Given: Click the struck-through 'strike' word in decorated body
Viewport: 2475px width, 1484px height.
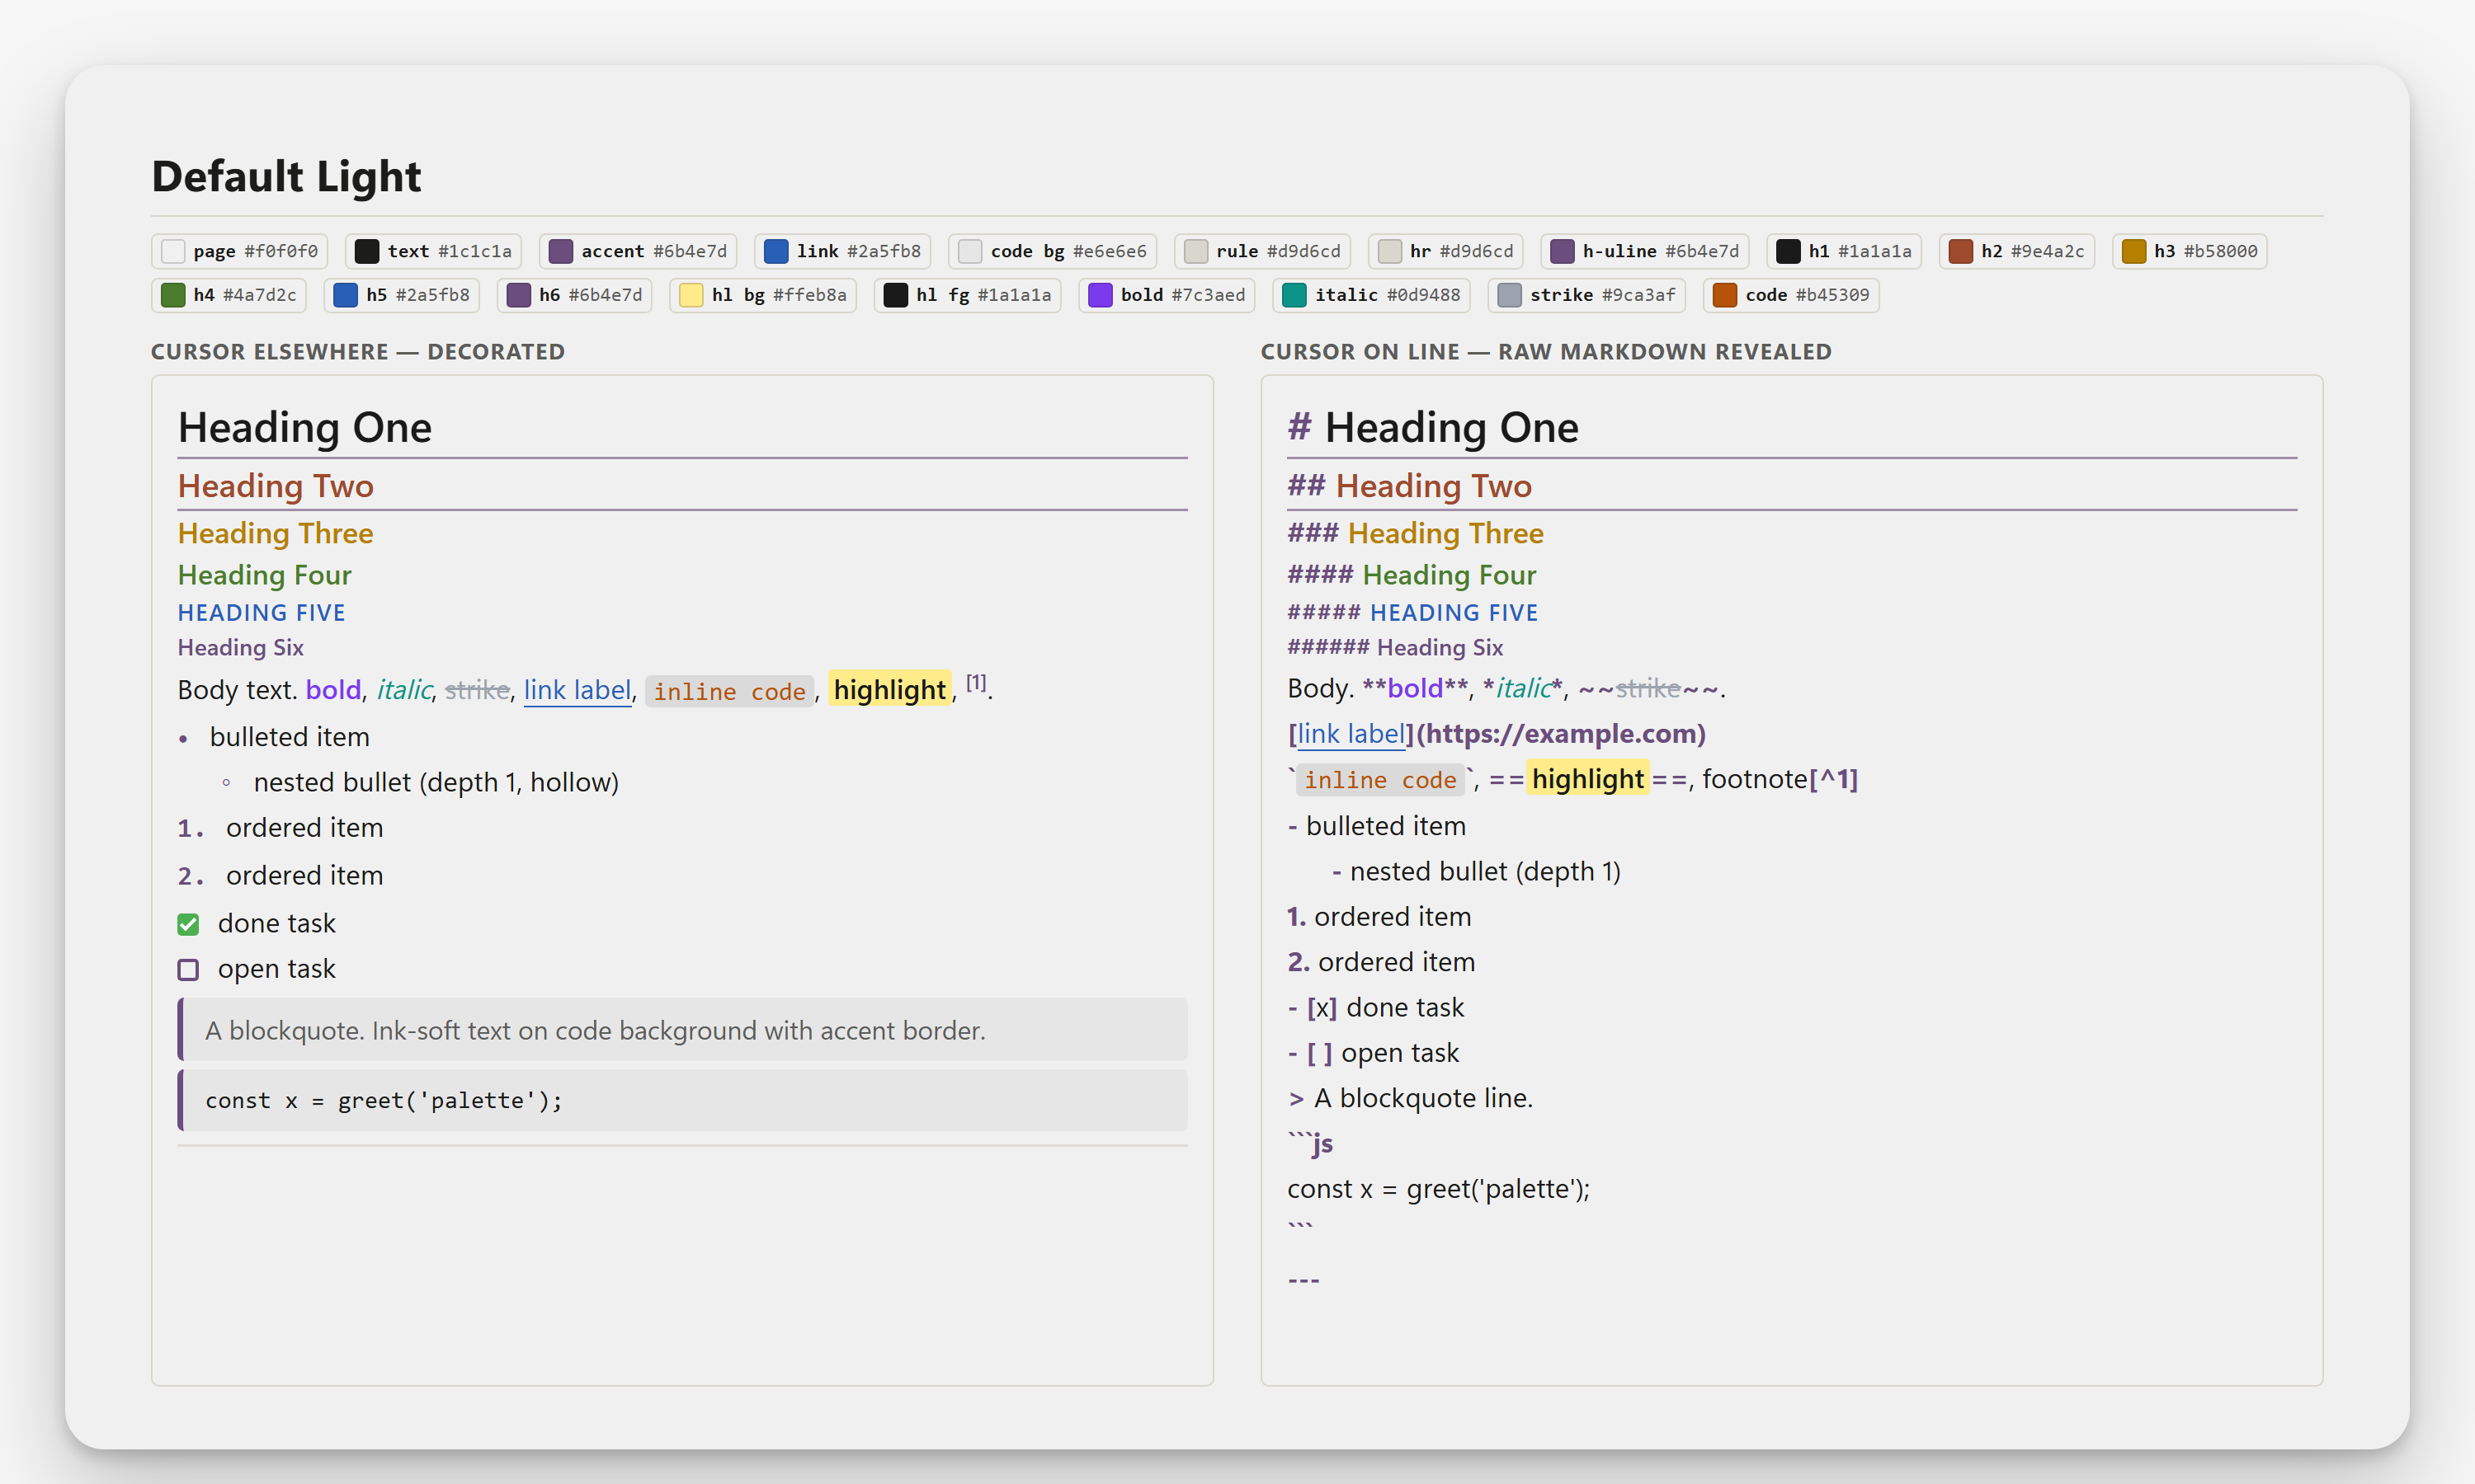Looking at the screenshot, I should (477, 690).
